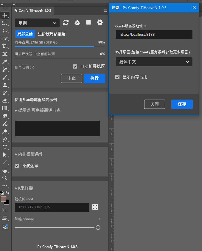This screenshot has height=251, width=202.
Task: Click the foreground color swatch
Action: 3,199
